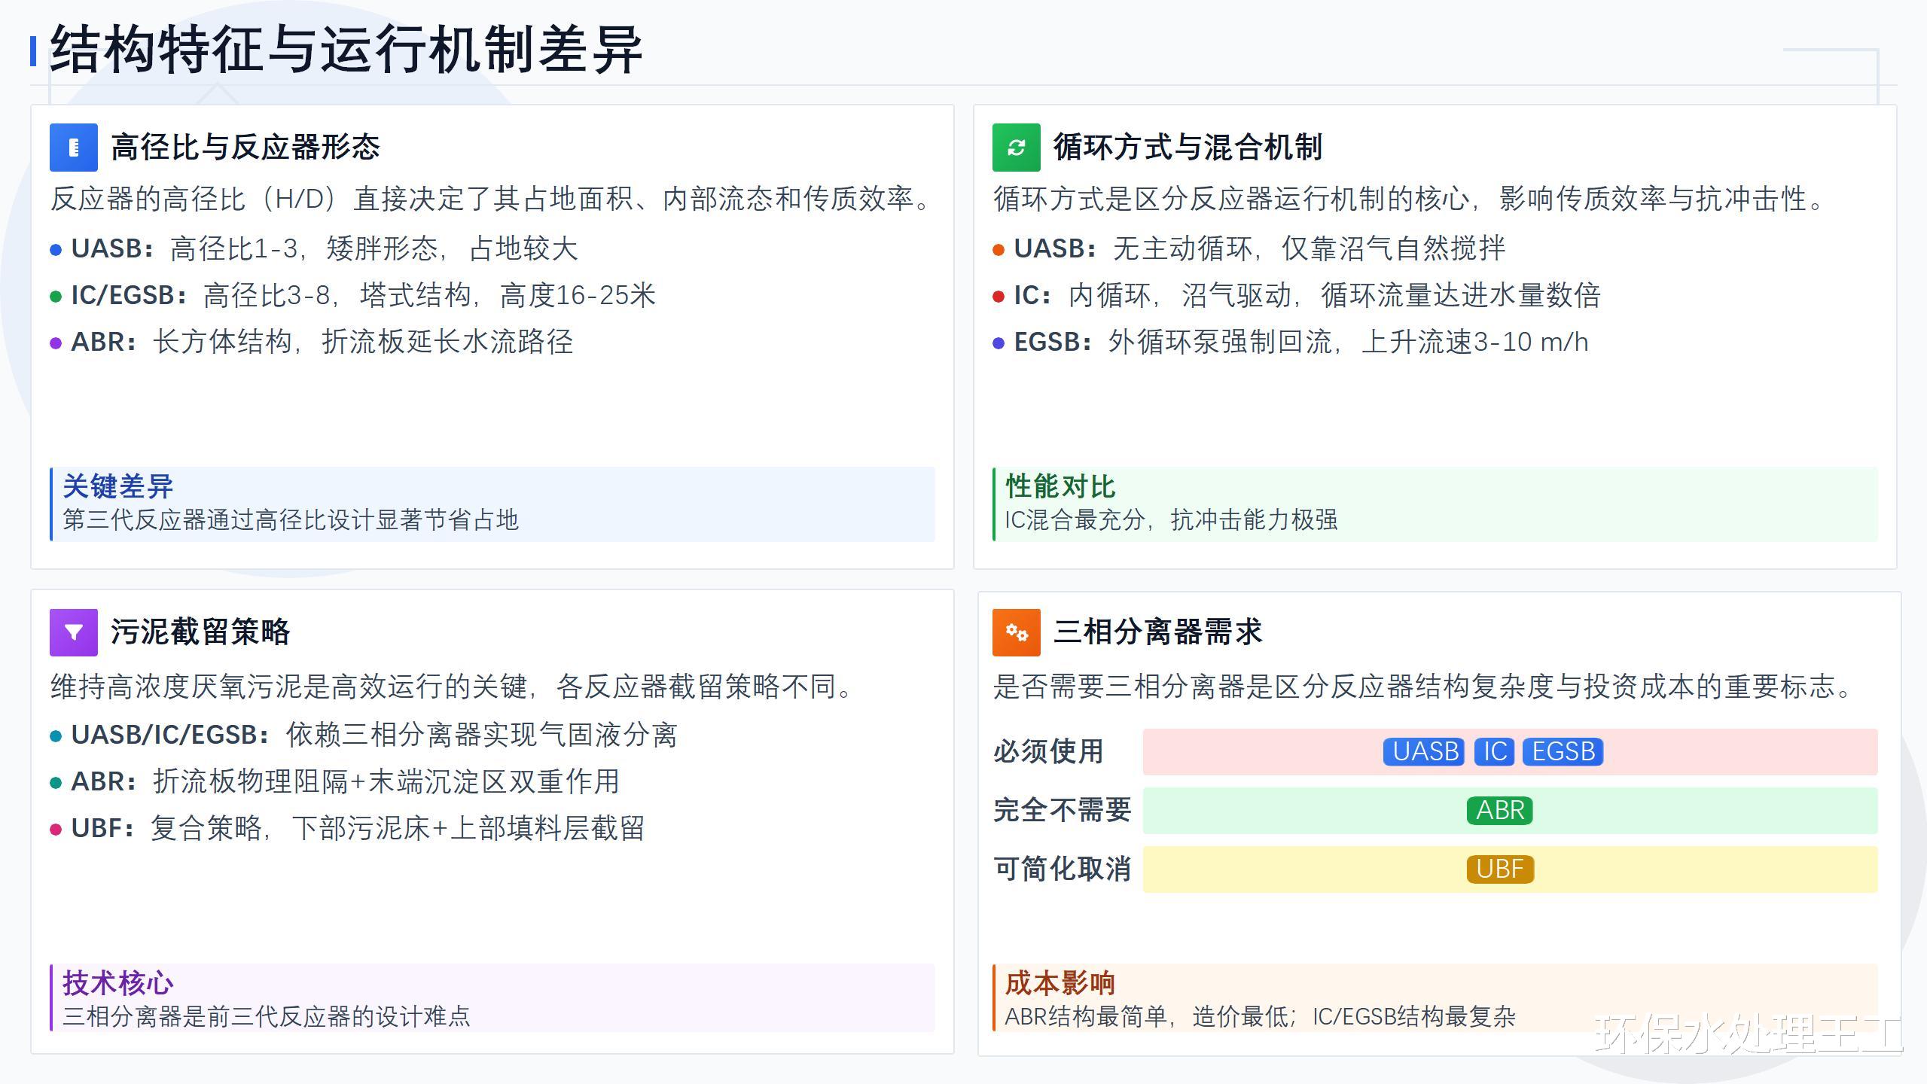This screenshot has width=1927, height=1084.
Task: Click the 成本影响 callout heading
Action: click(1060, 983)
